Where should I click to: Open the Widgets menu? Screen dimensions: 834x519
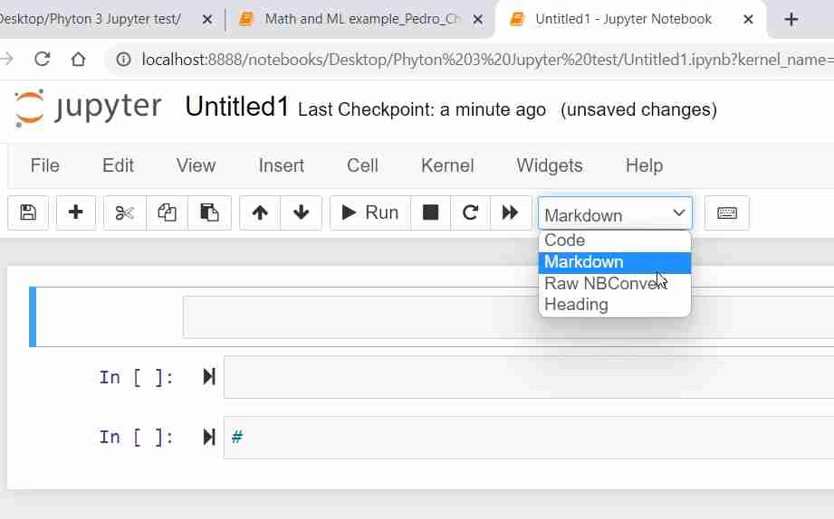550,165
